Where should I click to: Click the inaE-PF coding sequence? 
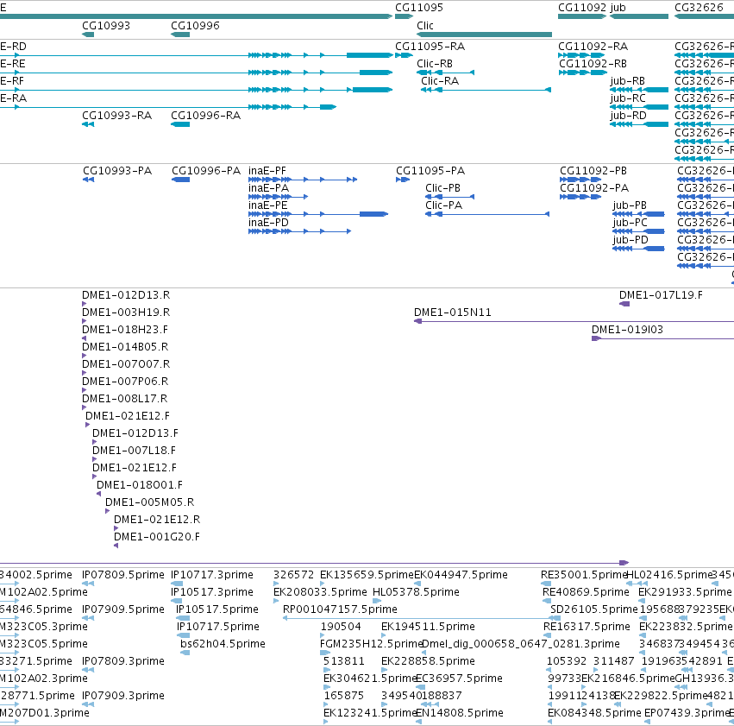tap(303, 180)
